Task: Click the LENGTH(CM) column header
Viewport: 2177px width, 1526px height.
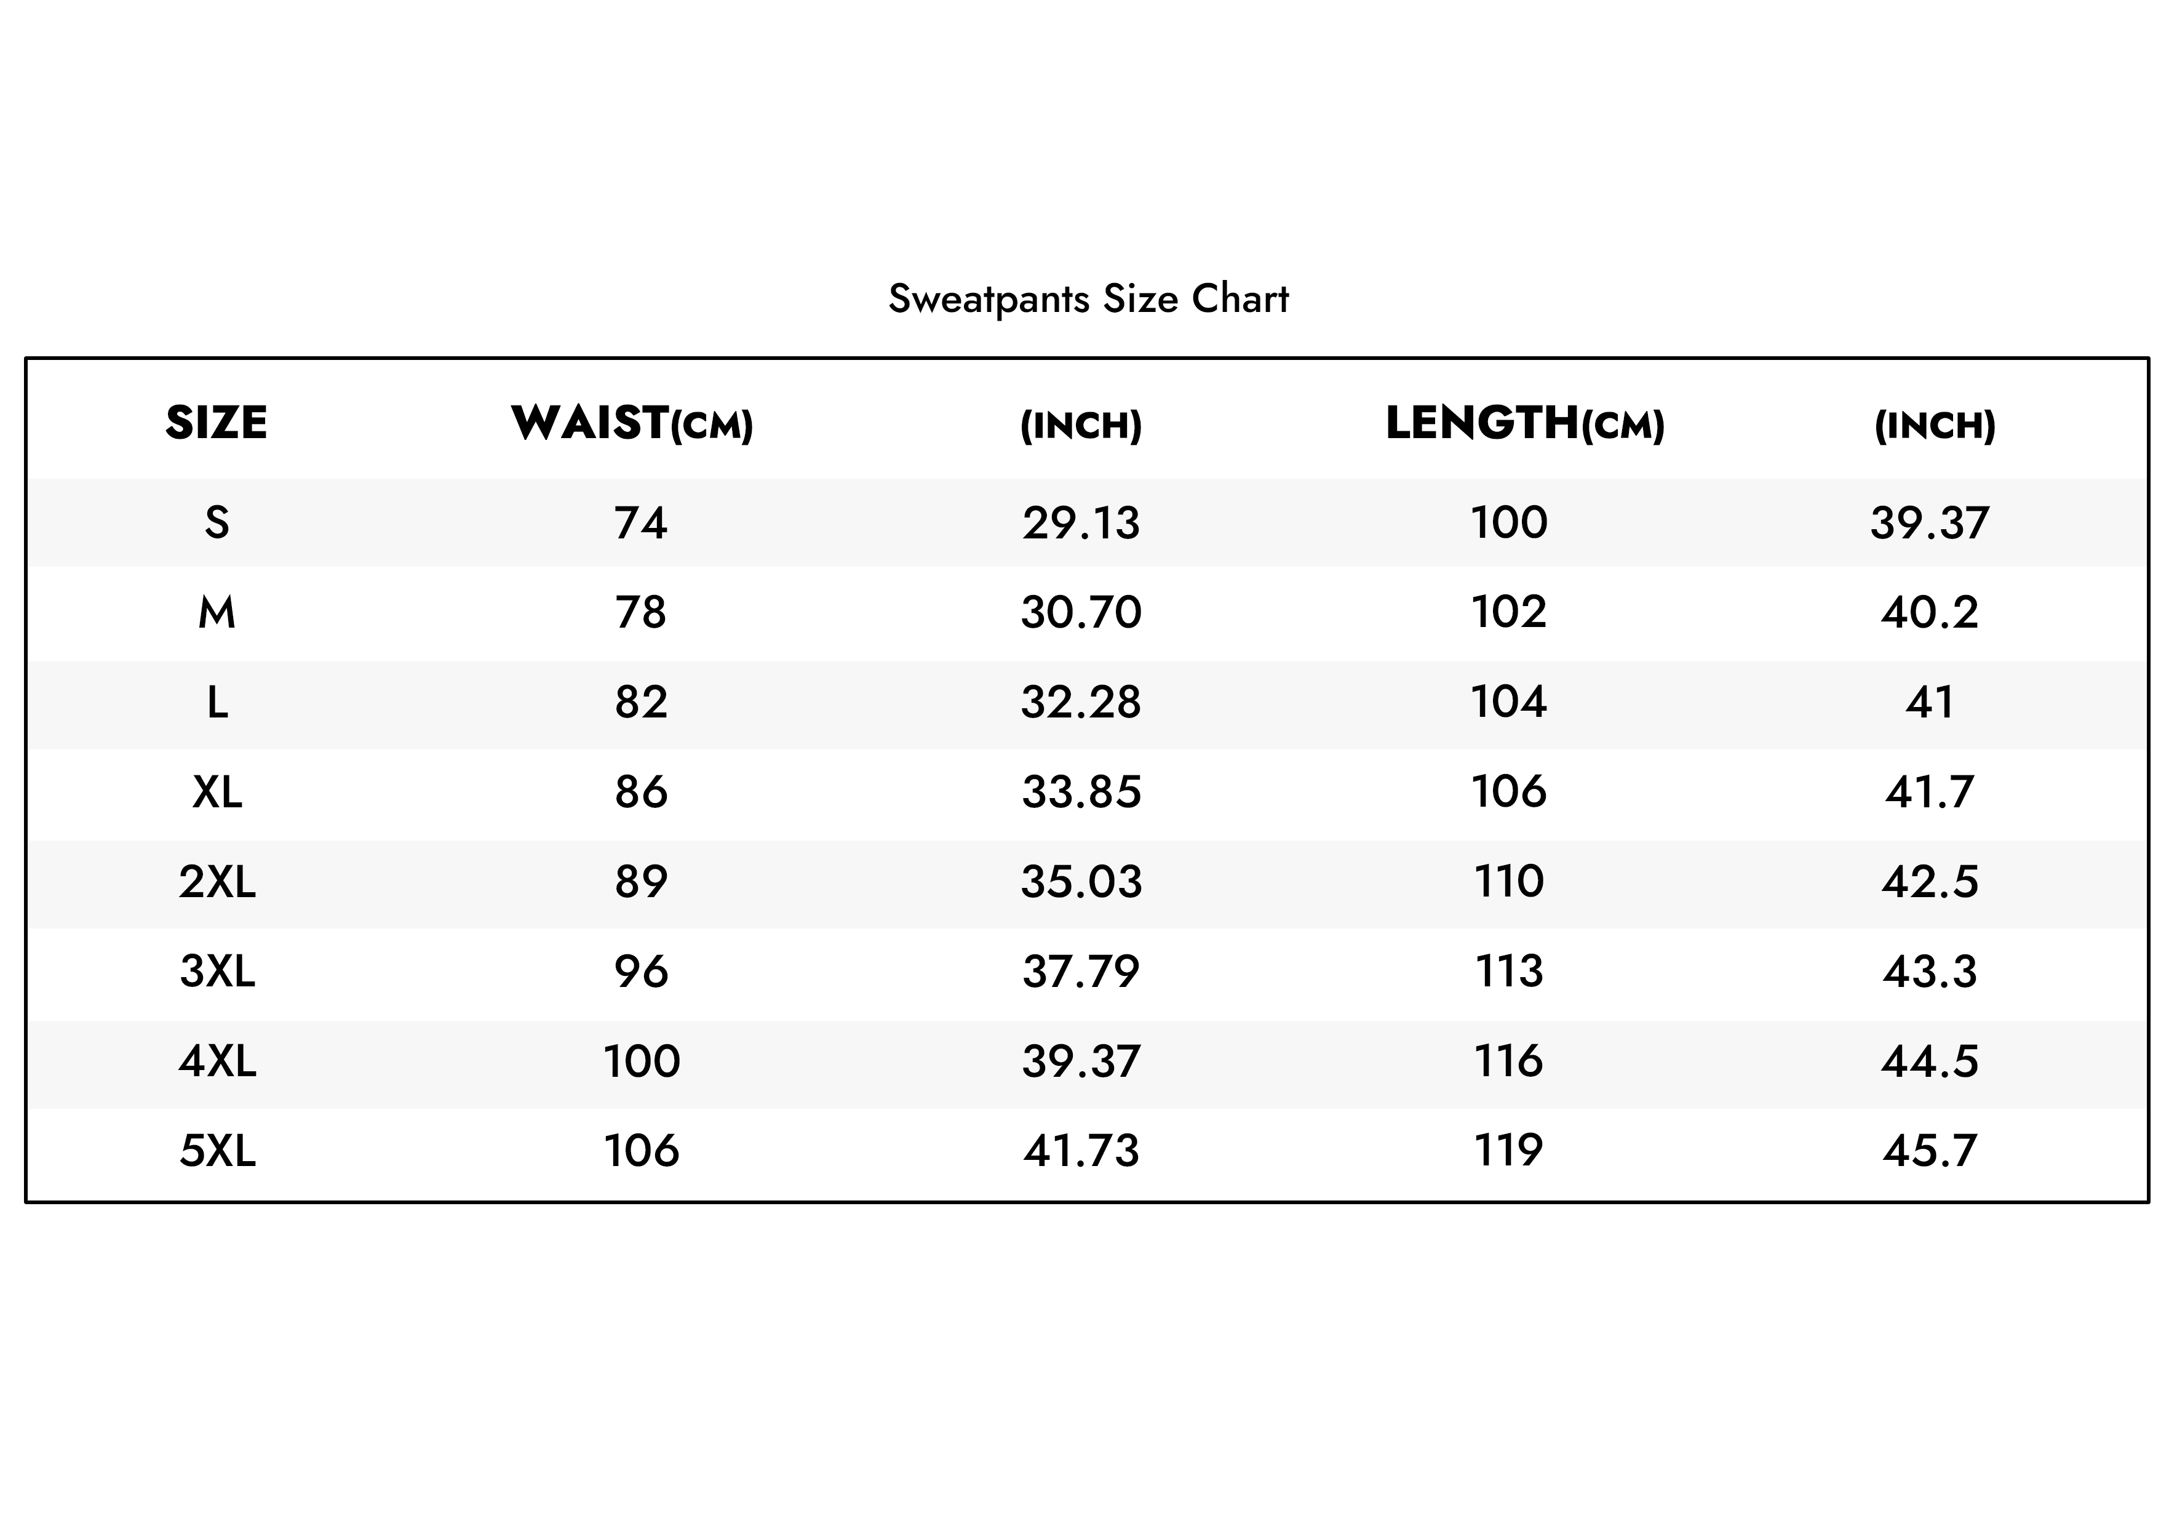Action: point(1525,423)
